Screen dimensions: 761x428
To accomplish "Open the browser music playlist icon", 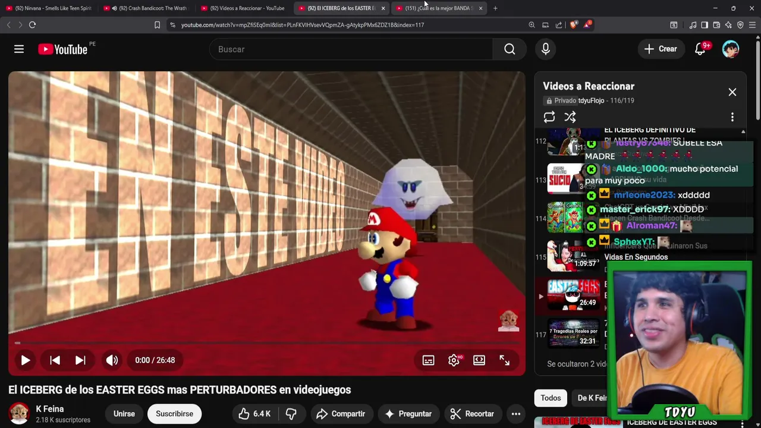I will (x=693, y=25).
